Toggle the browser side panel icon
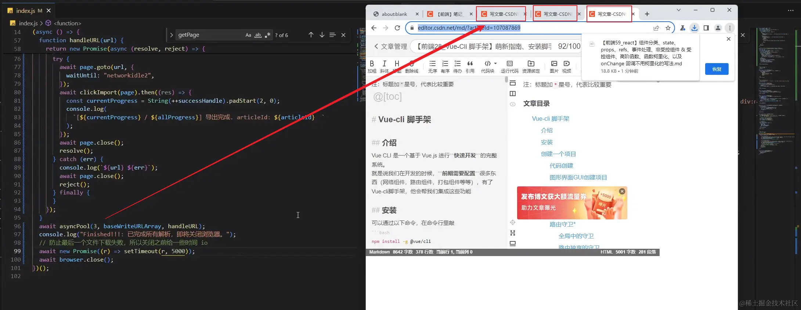The width and height of the screenshot is (801, 310). point(706,28)
